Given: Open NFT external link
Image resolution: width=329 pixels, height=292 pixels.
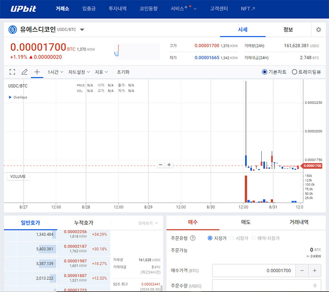Looking at the screenshot, I should (248, 8).
